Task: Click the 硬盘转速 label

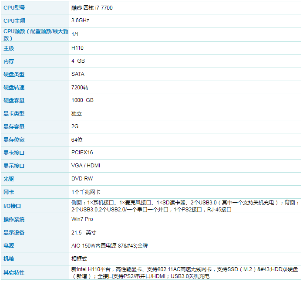Action: click(14, 88)
